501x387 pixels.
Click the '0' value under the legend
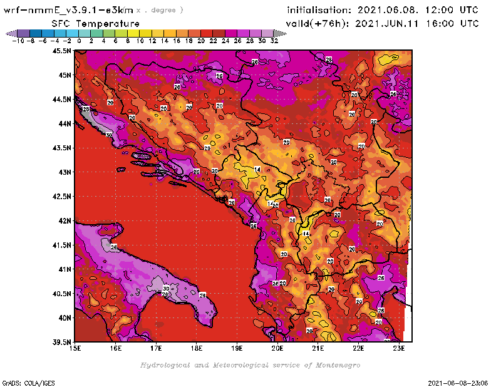coord(79,41)
